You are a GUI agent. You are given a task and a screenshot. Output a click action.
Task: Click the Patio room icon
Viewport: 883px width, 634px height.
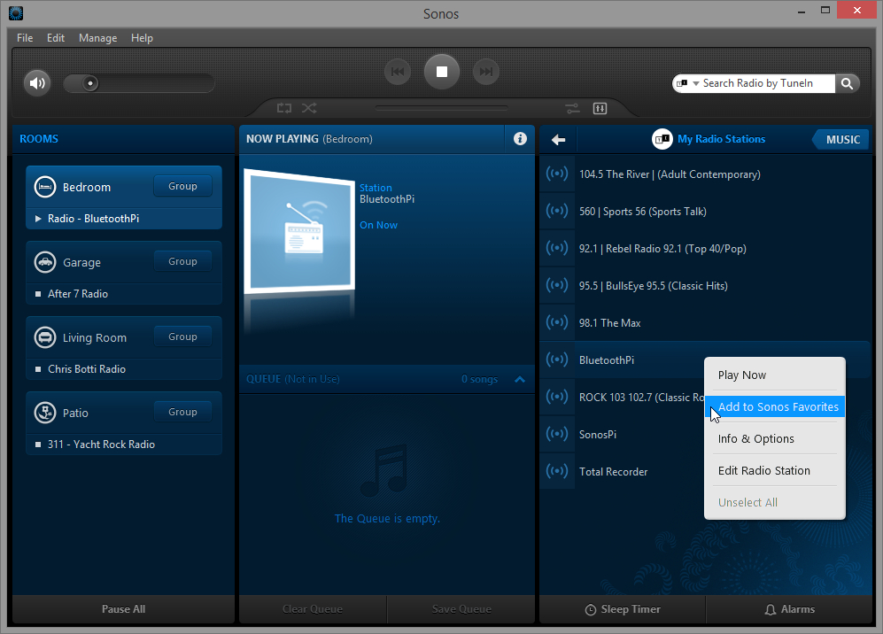click(x=45, y=413)
